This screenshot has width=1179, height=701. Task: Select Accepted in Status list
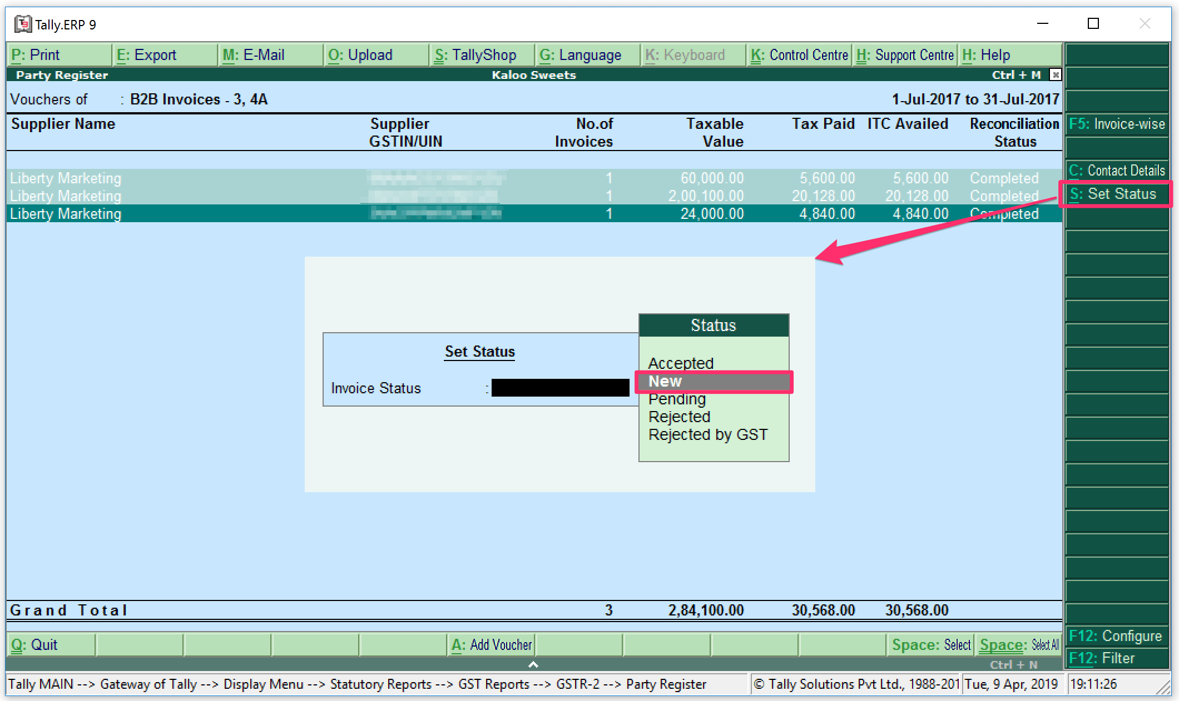(x=681, y=363)
